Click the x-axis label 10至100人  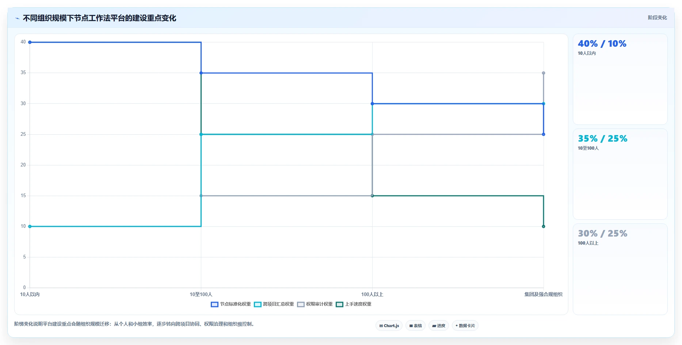point(201,294)
